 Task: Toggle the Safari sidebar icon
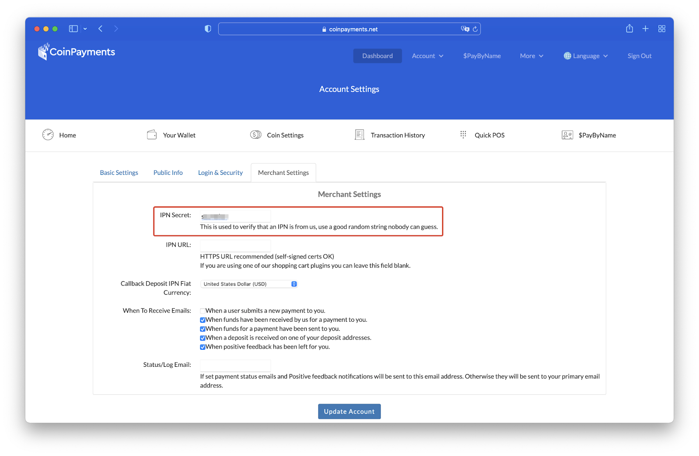click(x=73, y=29)
